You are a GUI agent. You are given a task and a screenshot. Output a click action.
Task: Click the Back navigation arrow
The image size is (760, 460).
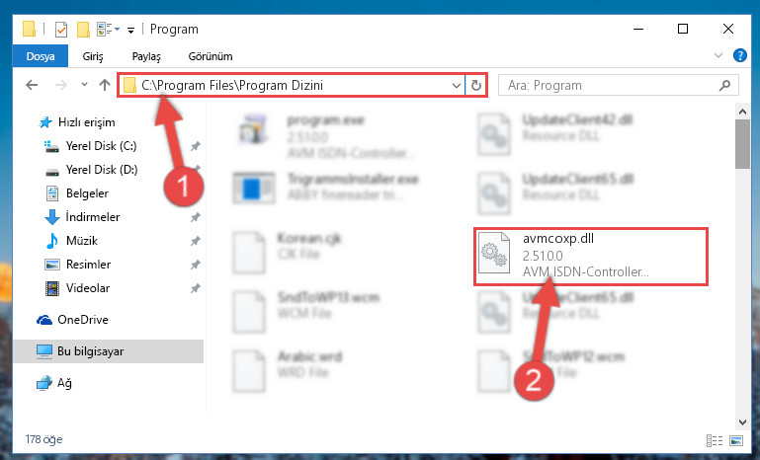coord(32,85)
